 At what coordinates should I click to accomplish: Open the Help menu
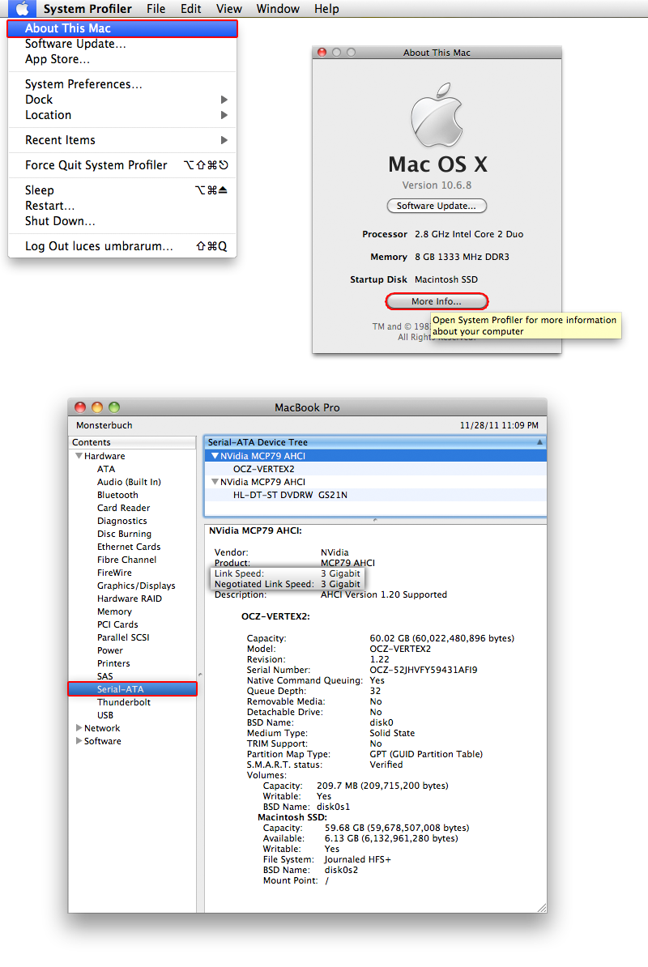click(326, 9)
